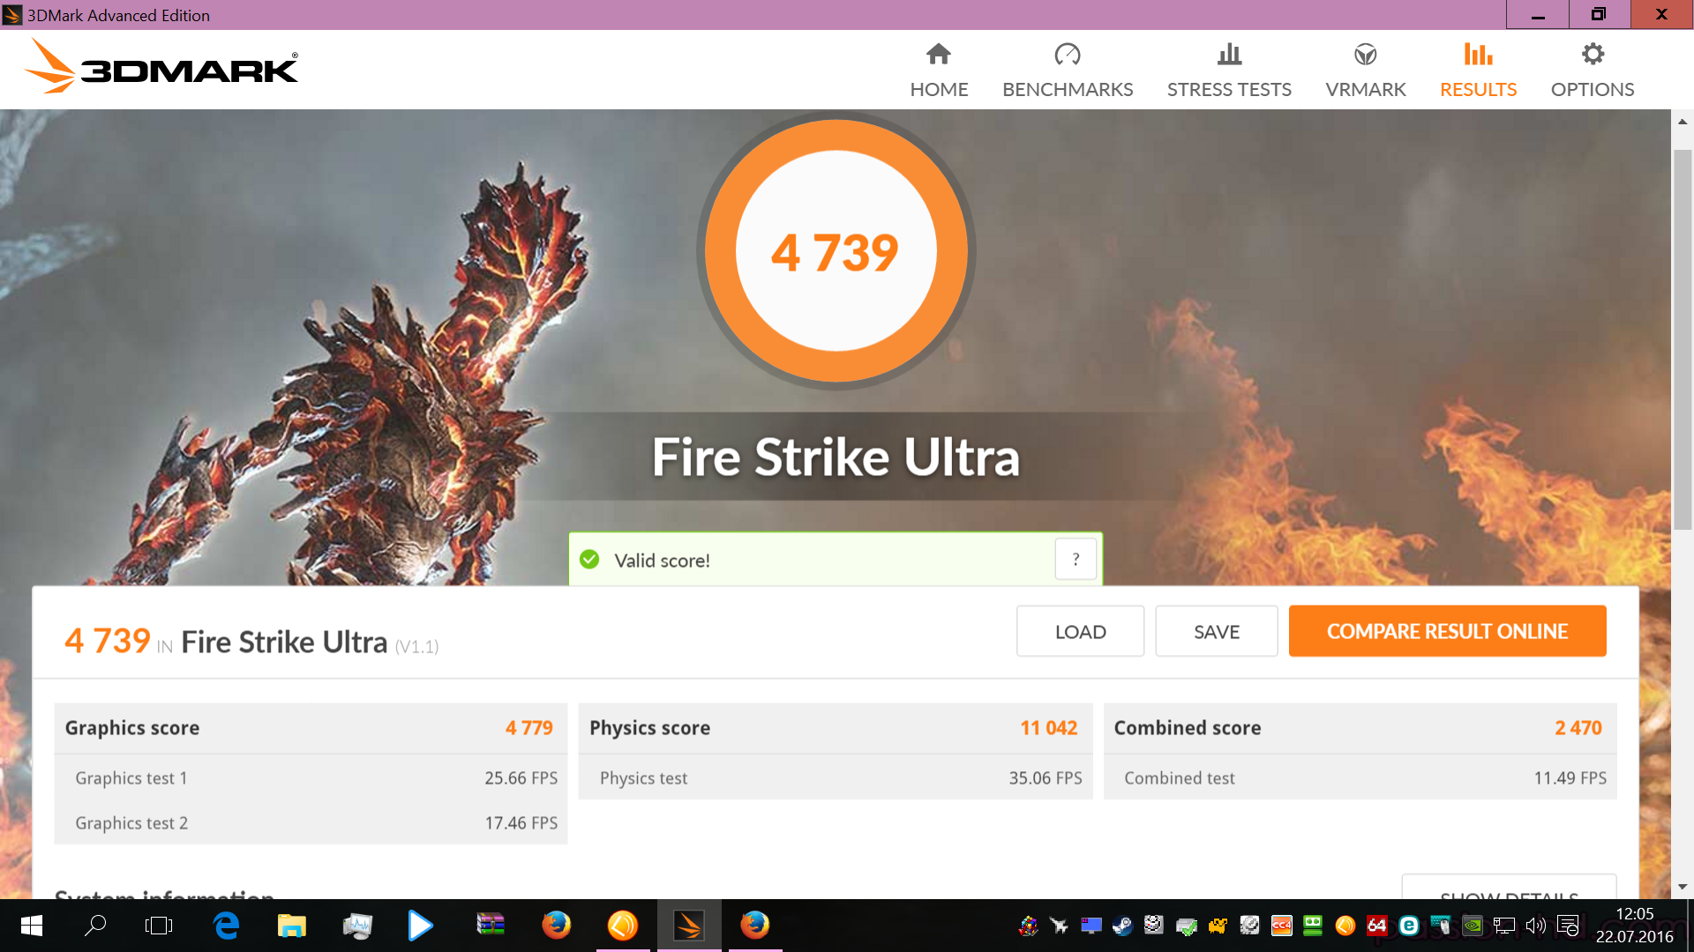
Task: Open Microsoft Edge from taskbar
Action: point(226,926)
